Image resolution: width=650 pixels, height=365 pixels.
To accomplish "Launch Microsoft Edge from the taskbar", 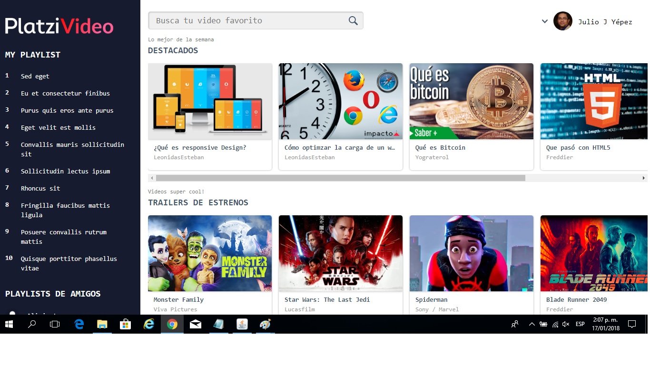I will (x=79, y=324).
